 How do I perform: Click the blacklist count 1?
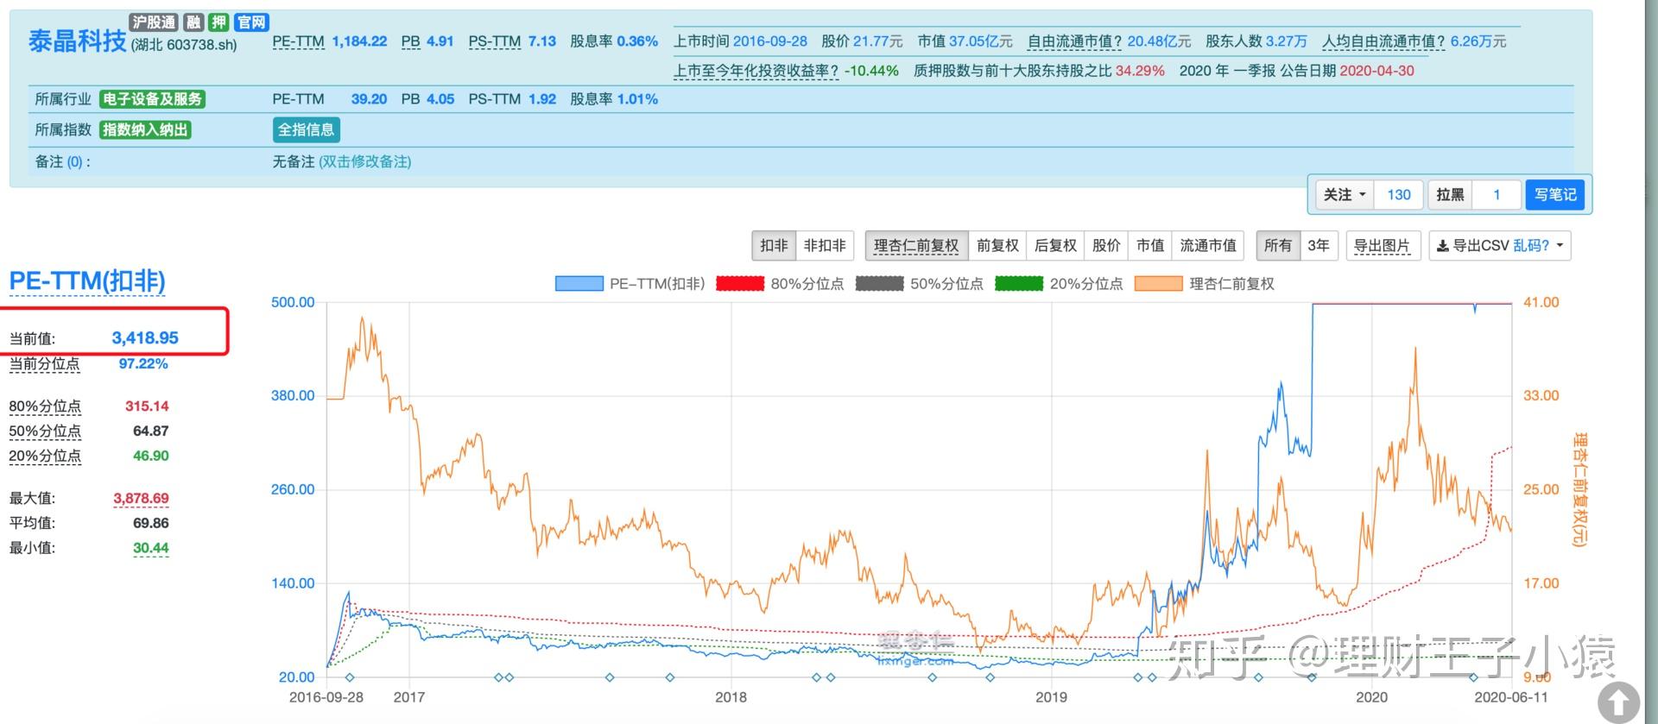tap(1497, 195)
